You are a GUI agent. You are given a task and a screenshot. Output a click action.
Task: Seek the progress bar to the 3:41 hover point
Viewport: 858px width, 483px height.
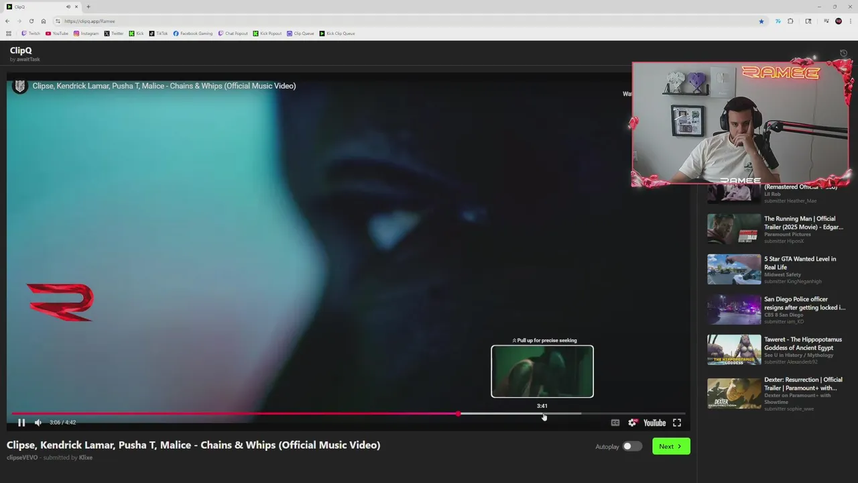(x=542, y=414)
